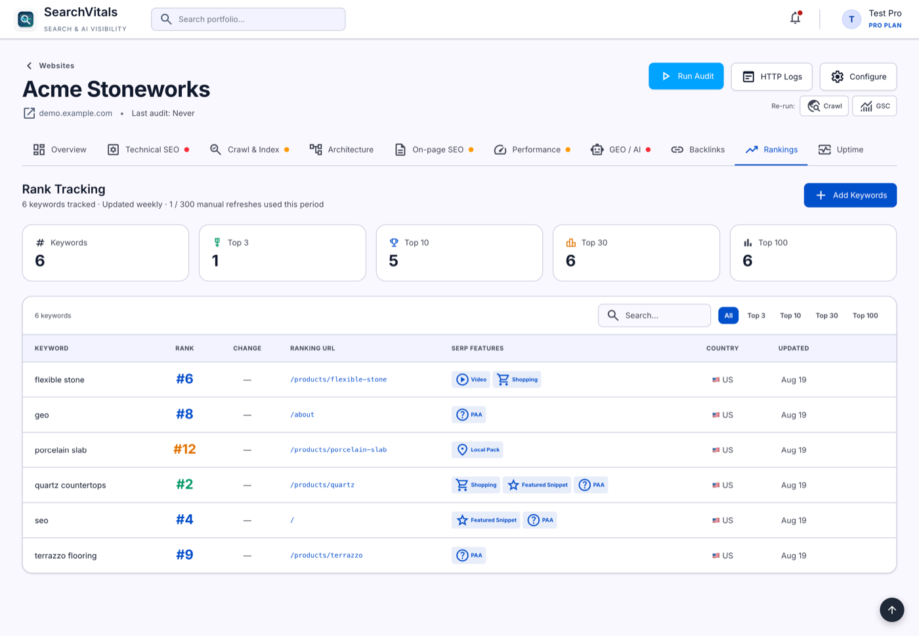Re-run the GSC import

[x=874, y=106]
